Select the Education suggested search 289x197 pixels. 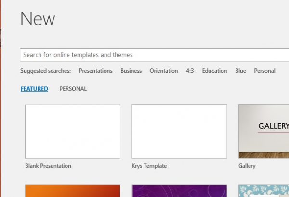tap(214, 71)
